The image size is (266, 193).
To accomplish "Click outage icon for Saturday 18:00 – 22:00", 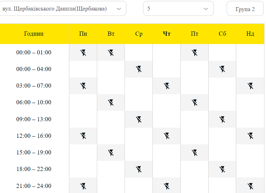I will pos(222,169).
